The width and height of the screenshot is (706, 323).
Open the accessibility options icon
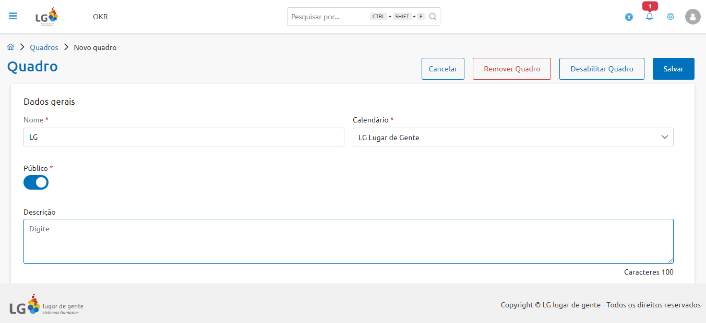click(629, 17)
